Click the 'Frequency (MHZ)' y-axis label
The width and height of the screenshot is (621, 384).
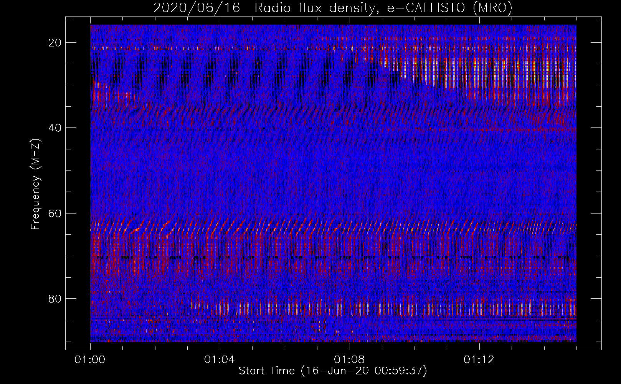coord(35,184)
